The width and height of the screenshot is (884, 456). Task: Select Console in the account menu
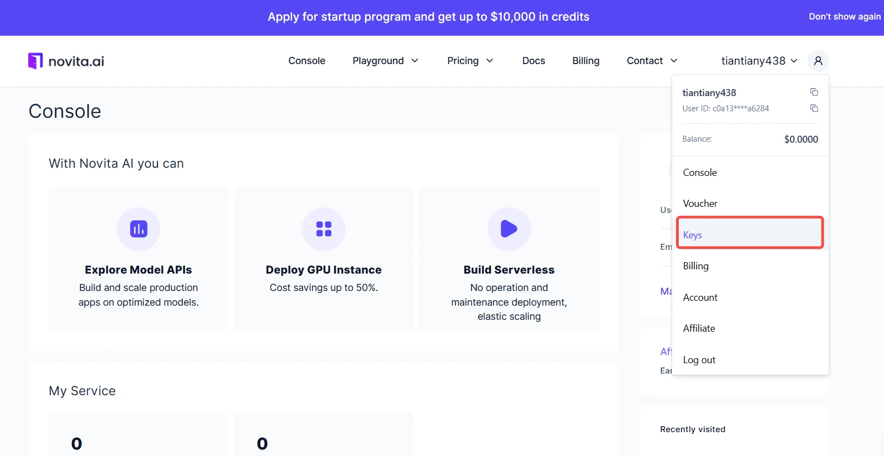[750, 173]
